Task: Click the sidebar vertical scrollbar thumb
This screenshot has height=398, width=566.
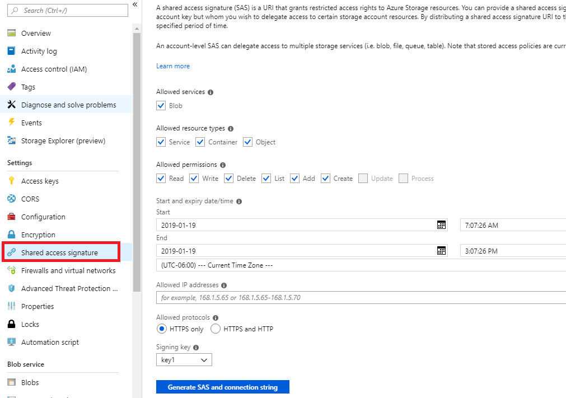Action: (x=137, y=162)
